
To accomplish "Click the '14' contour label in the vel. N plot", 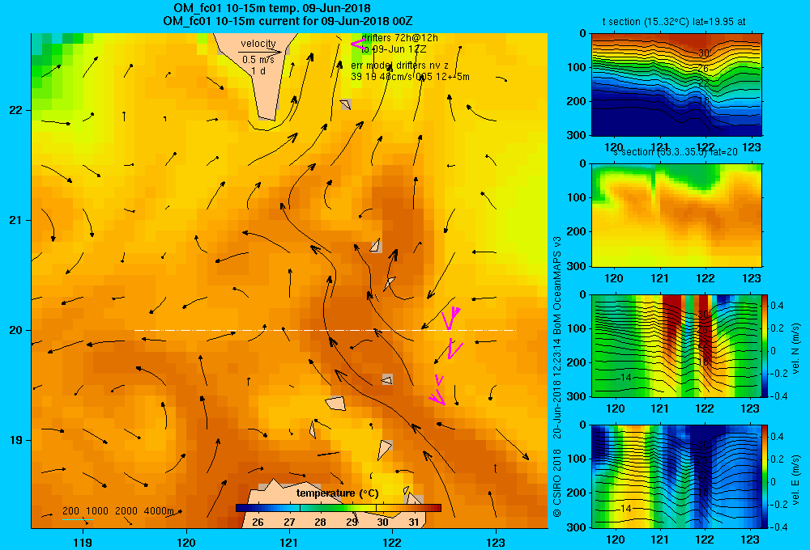I will coord(625,378).
